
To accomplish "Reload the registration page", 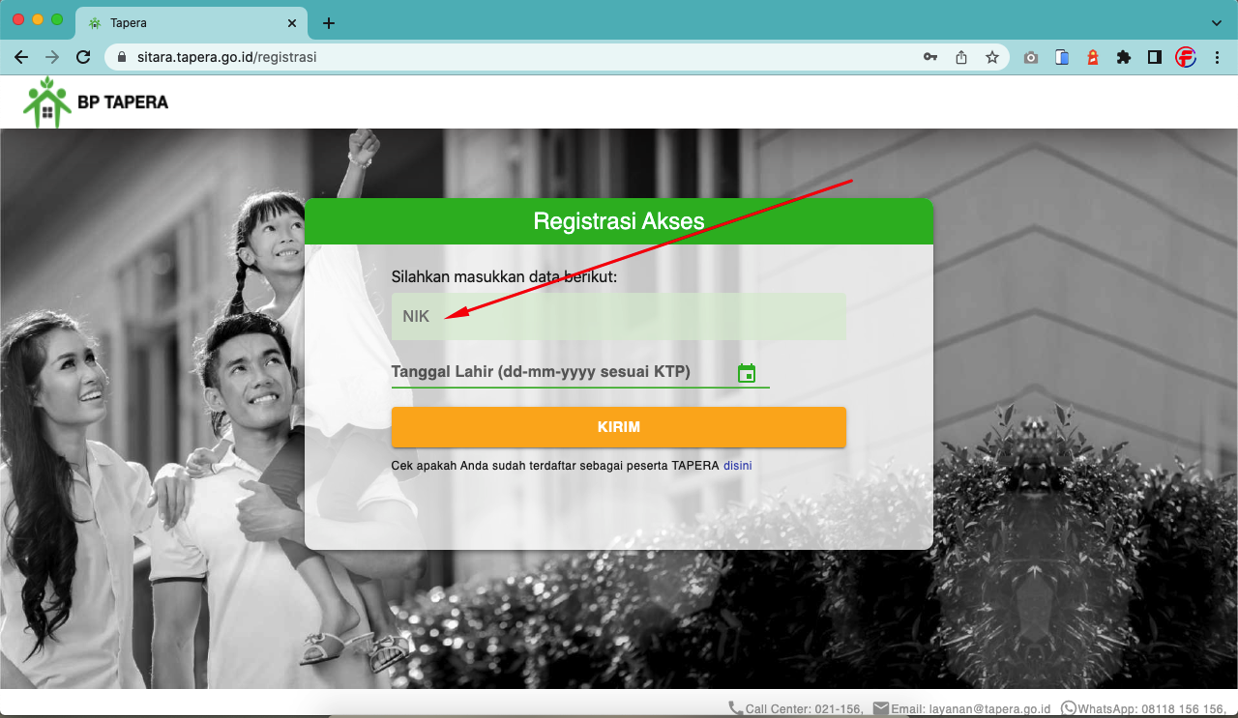I will (83, 57).
